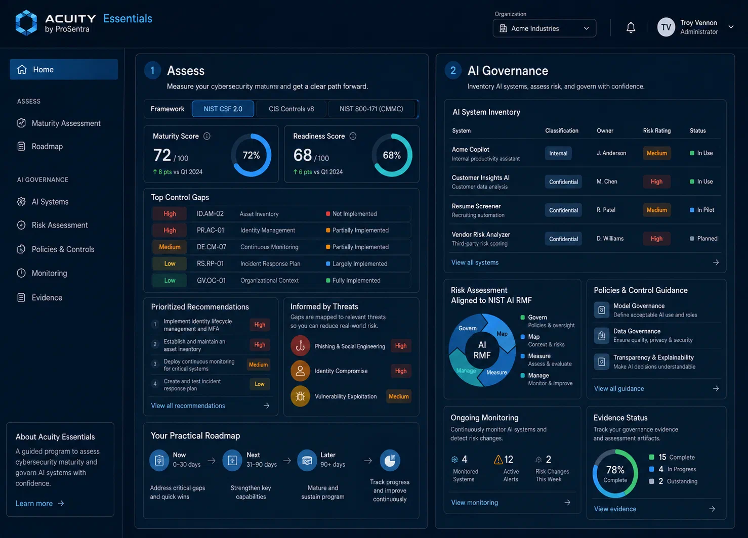
Task: Click the Measure legend entry
Action: pos(547,360)
